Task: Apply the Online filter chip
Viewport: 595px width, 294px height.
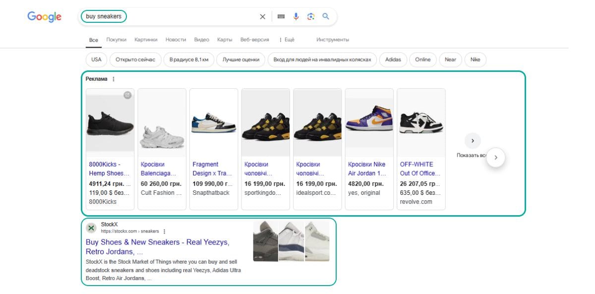Action: 423,59
